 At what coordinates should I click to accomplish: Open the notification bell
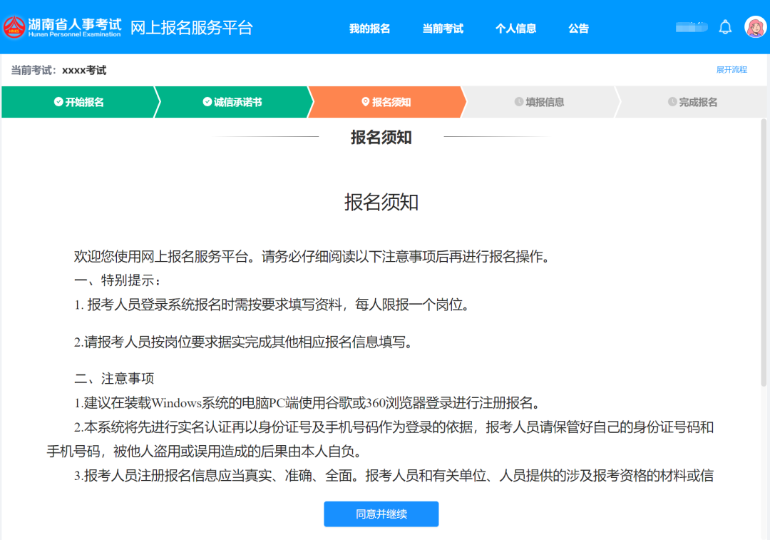[725, 28]
